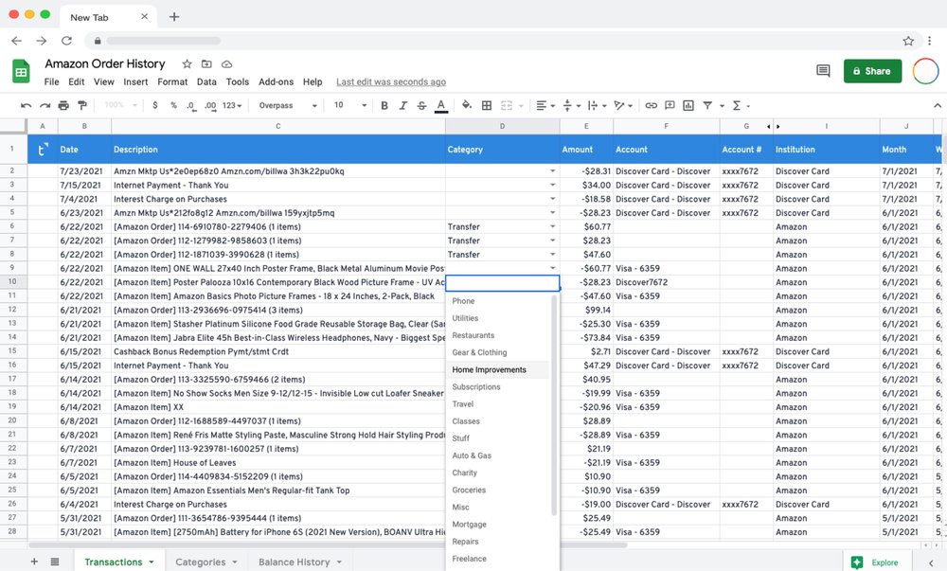Open browser menu with three dots
Image resolution: width=947 pixels, height=571 pixels.
click(x=929, y=41)
